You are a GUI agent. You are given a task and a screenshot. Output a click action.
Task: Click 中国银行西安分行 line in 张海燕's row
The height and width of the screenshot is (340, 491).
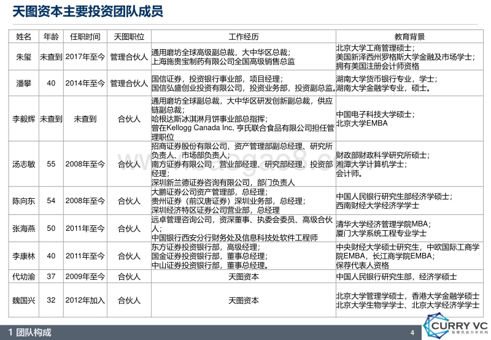coord(234,238)
